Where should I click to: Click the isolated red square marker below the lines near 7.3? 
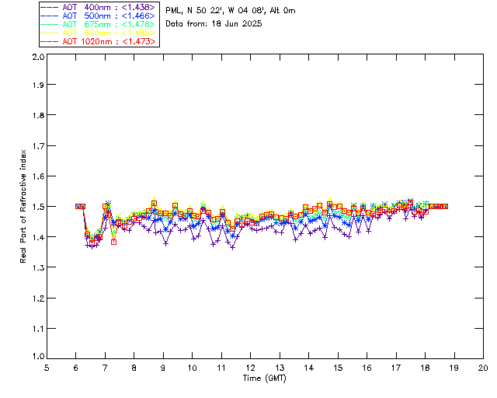(x=114, y=243)
